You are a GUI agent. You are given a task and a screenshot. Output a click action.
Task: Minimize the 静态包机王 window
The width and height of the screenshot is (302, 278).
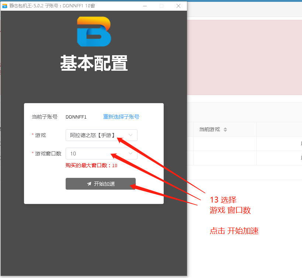pos(144,6)
